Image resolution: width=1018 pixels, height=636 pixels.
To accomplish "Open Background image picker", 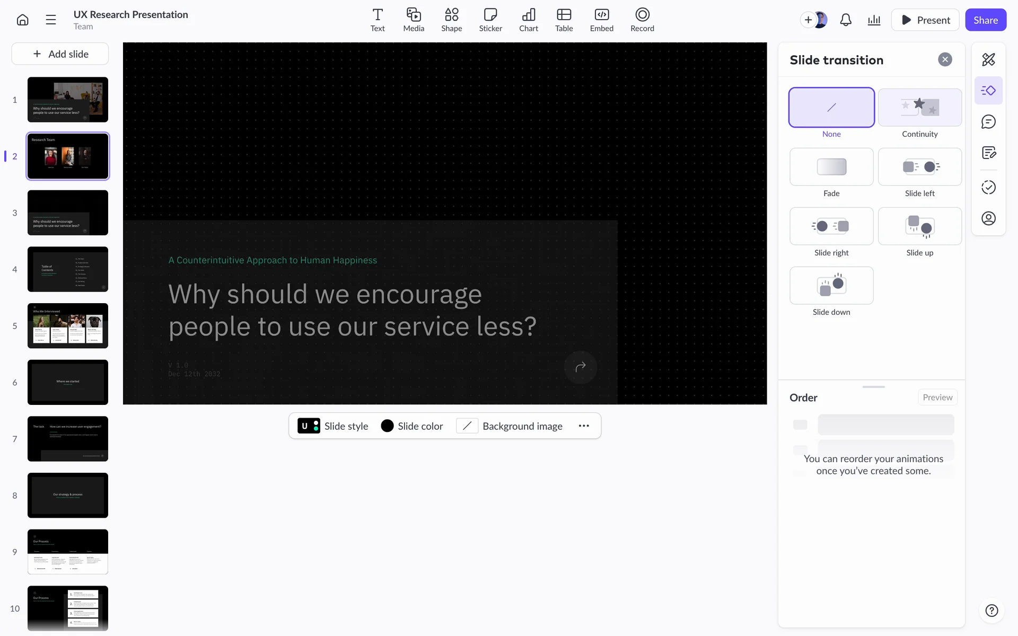I will pos(510,426).
